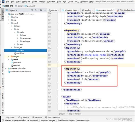Click the locate/scroll-from-source target icon

point(32,10)
